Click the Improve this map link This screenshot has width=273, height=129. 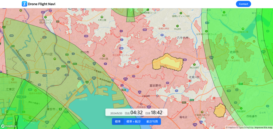pyautogui.click(x=263, y=127)
